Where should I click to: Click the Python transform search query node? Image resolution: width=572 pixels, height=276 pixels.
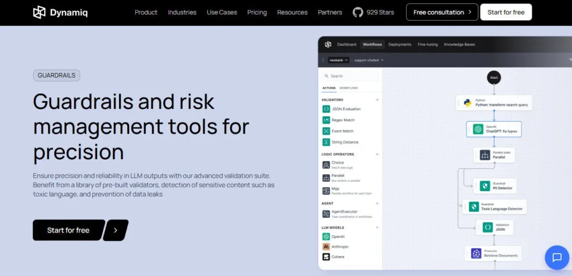coord(494,103)
